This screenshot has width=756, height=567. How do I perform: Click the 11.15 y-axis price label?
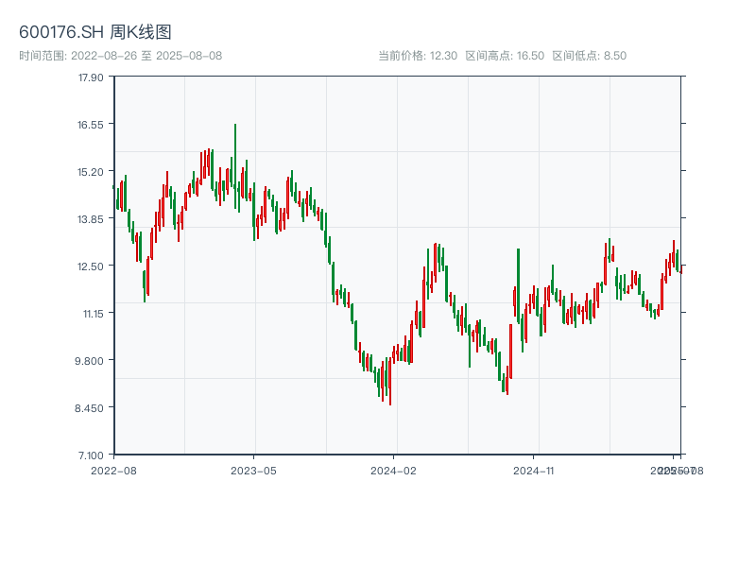[91, 313]
